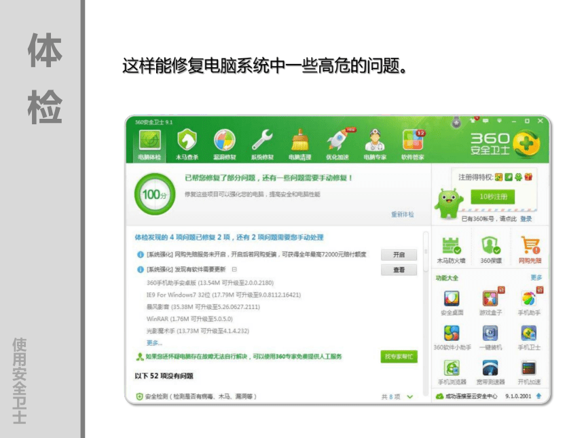584x438 pixels.
Task: Click the 360保镖 shield icon
Action: point(490,246)
